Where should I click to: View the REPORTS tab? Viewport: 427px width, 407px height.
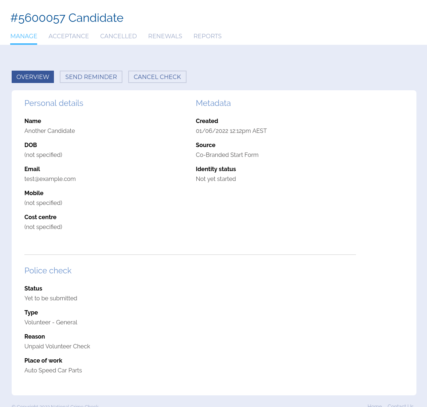[207, 36]
